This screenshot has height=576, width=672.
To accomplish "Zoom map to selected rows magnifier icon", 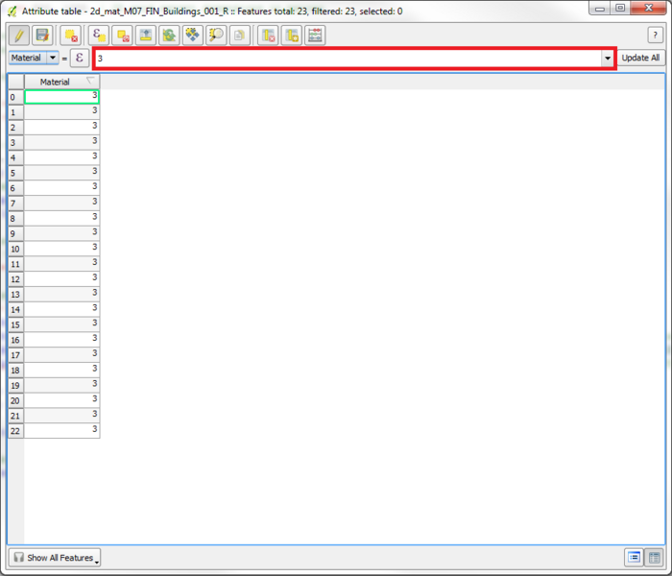I will click(216, 36).
